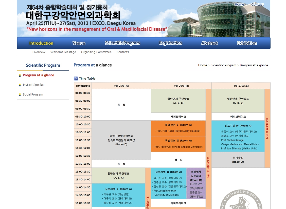Click the 13:00-13:30 time cell
Viewport: 286px width, 209px height.
[83, 172]
